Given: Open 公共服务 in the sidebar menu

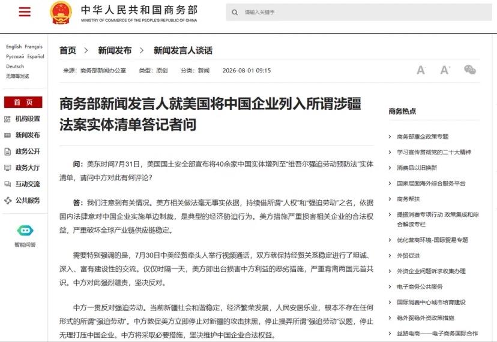Looking at the screenshot, I should (28, 200).
